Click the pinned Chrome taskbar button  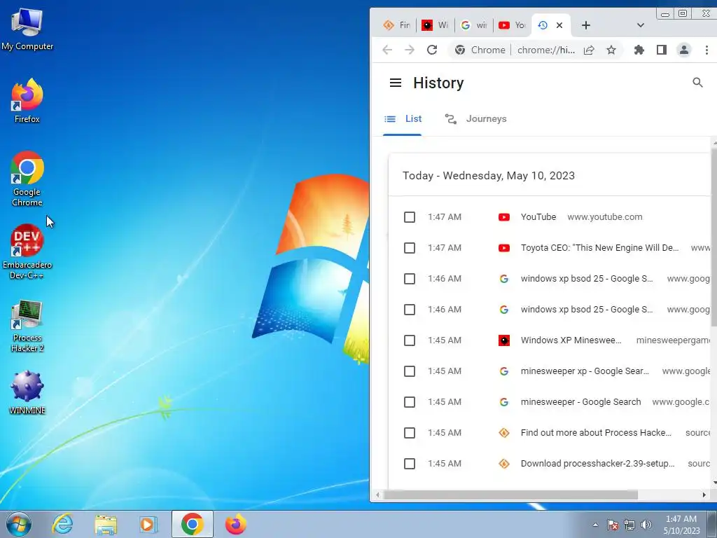(x=193, y=524)
